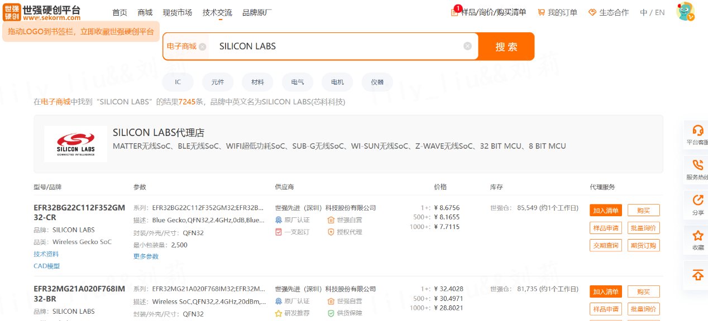Click the search input field
The image size is (708, 321).
[335, 46]
